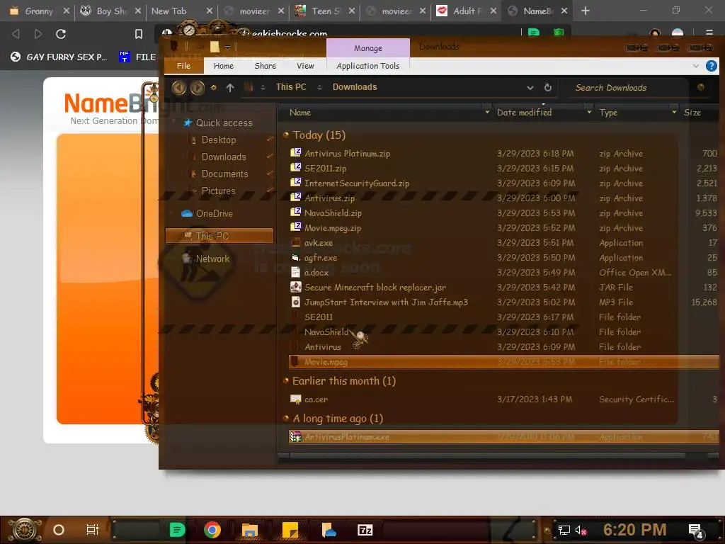The image size is (725, 544).
Task: Select This PC in the navigation pane
Action: (x=219, y=236)
